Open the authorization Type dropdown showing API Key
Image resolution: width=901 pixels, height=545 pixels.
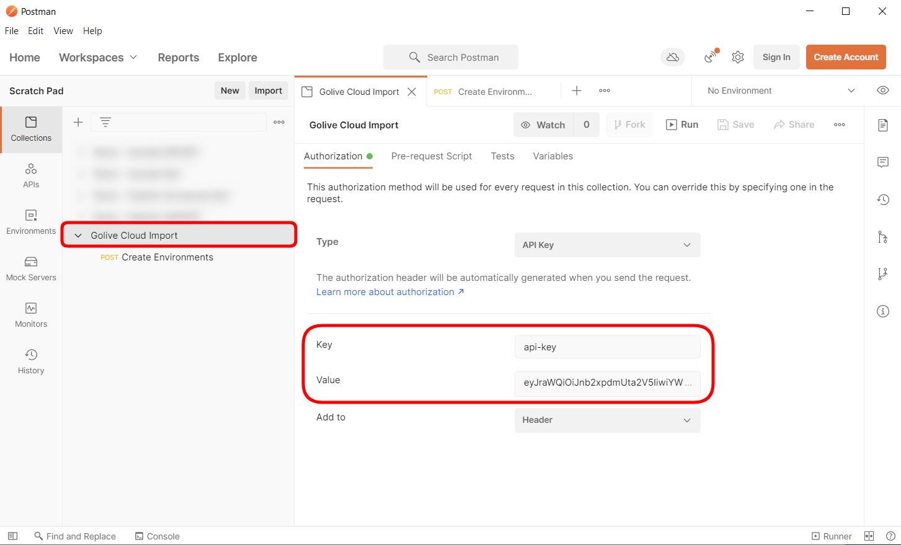click(x=607, y=245)
